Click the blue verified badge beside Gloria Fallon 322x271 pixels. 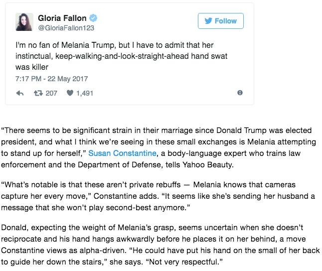pos(93,18)
